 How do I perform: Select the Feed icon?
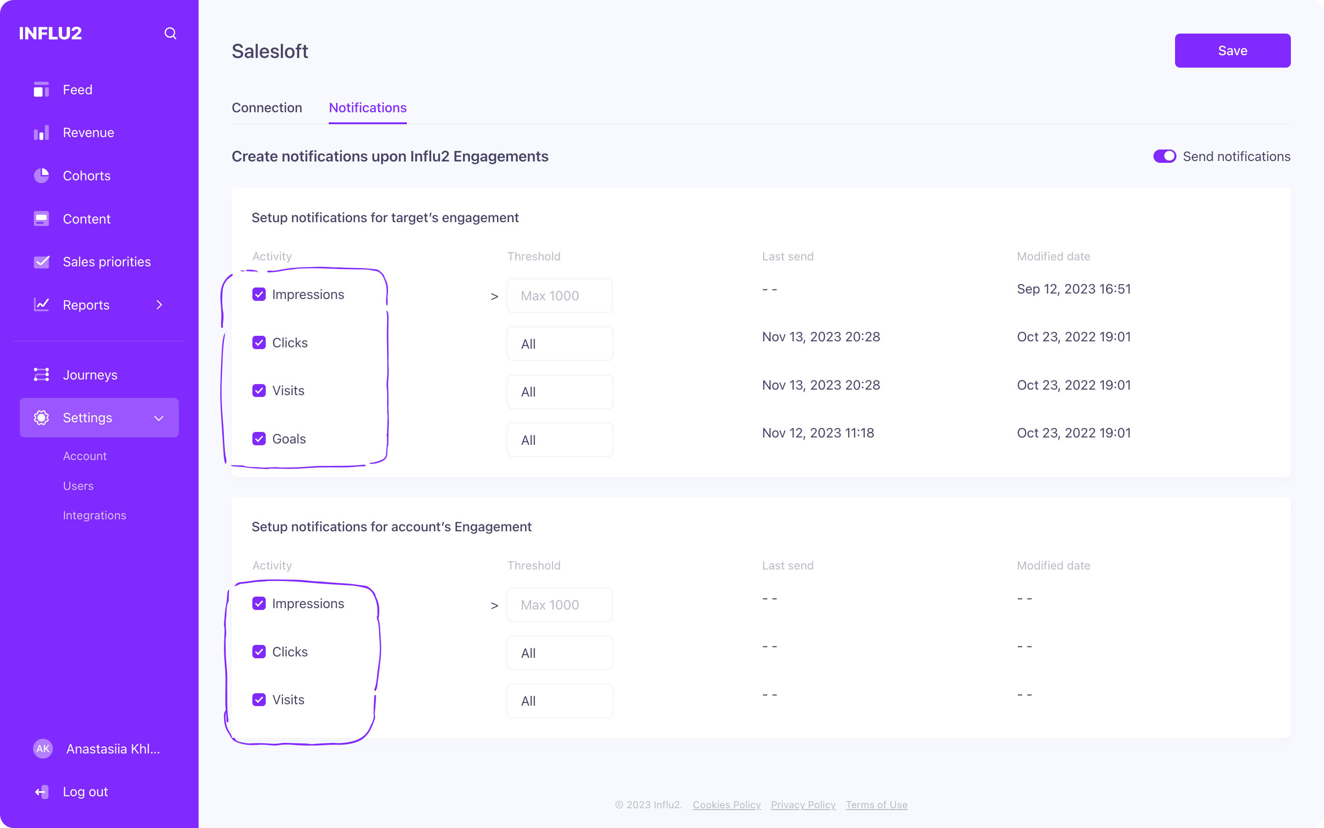tap(41, 89)
